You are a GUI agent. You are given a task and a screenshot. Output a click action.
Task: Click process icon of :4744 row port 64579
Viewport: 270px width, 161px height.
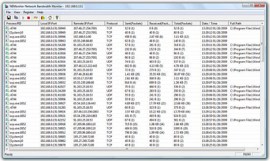7,70
